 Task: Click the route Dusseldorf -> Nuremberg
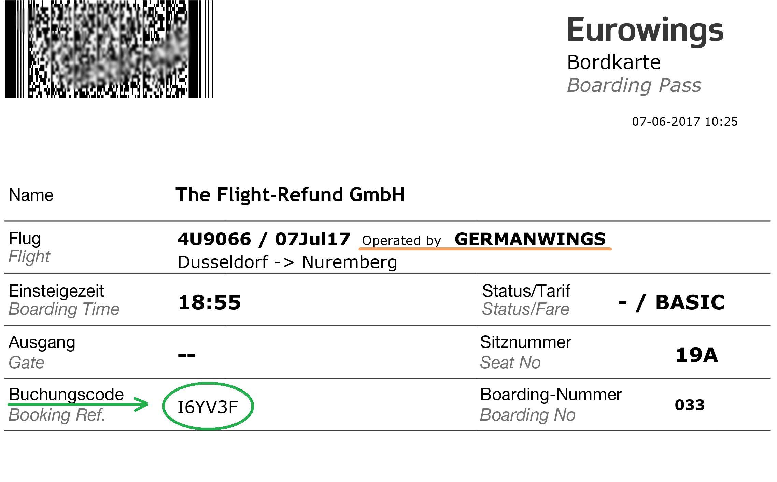287,263
